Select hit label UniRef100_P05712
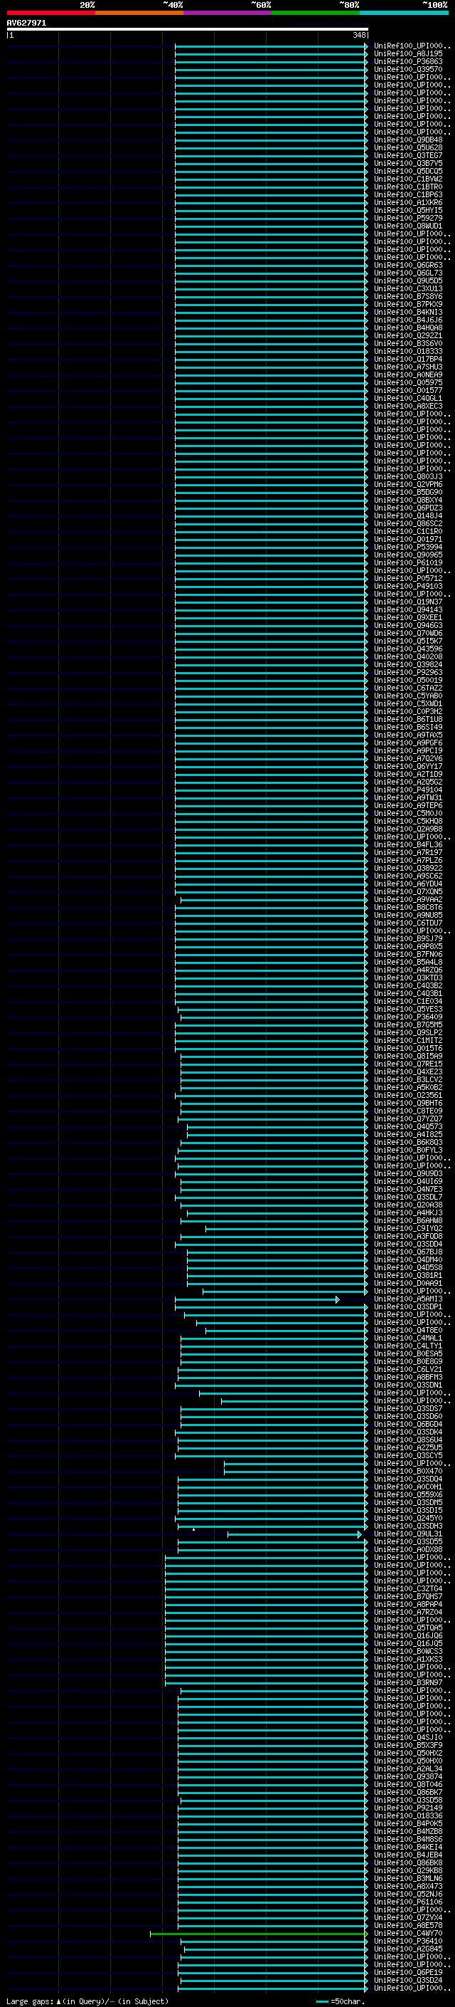The width and height of the screenshot is (455, 2007). coord(408,578)
